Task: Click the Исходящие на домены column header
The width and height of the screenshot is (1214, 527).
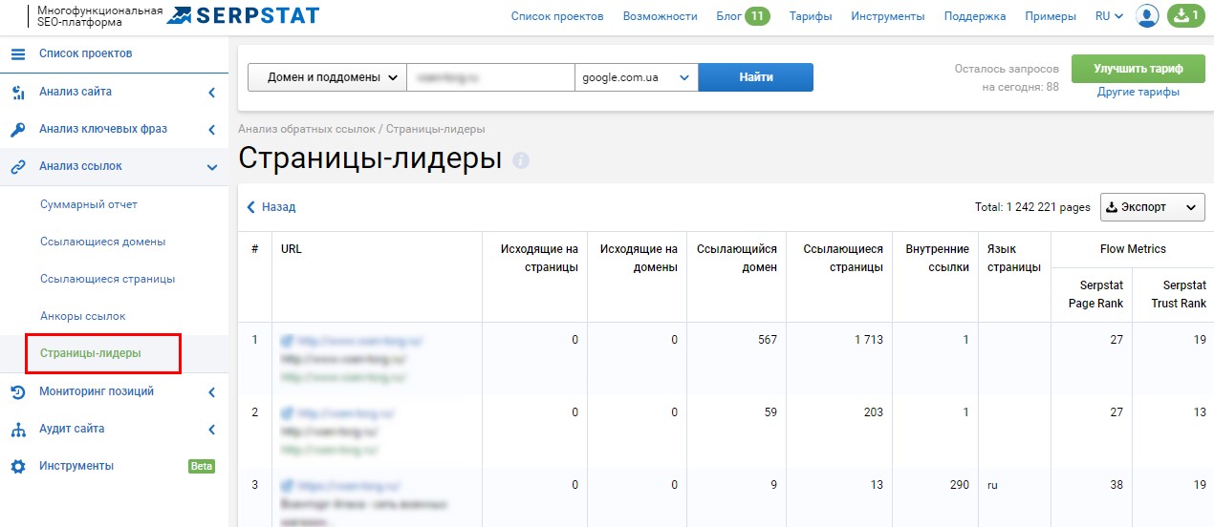Action: tap(639, 259)
